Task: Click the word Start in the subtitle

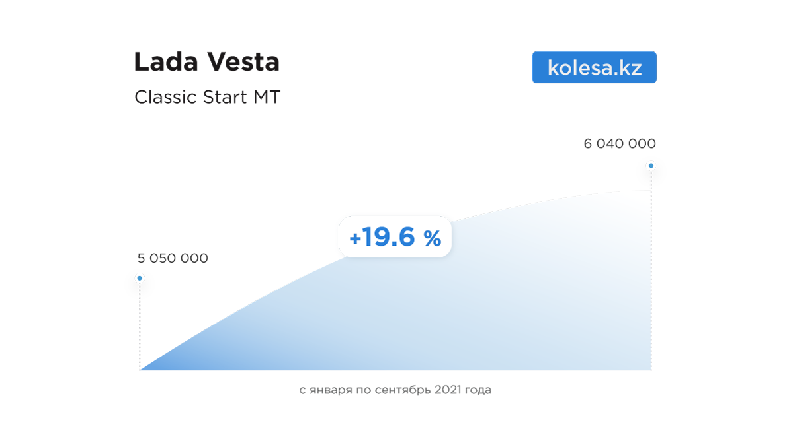Action: 226,97
